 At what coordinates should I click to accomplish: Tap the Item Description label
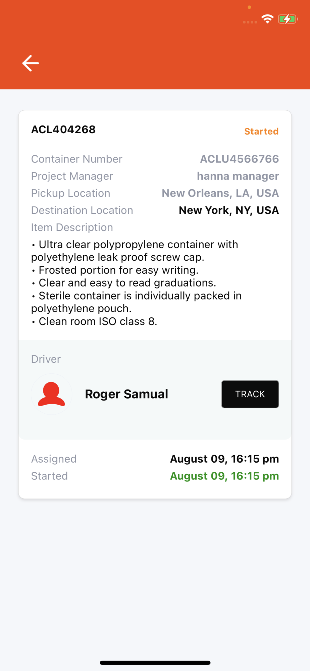pos(72,227)
